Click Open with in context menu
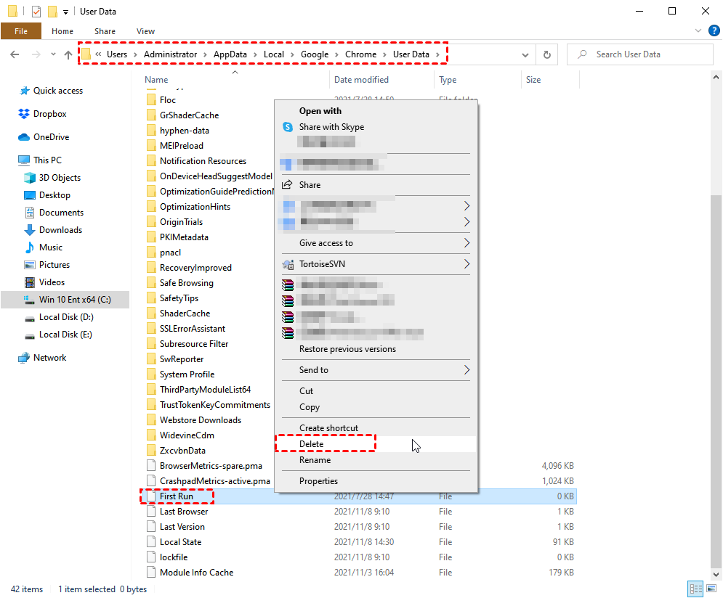 click(x=376, y=111)
